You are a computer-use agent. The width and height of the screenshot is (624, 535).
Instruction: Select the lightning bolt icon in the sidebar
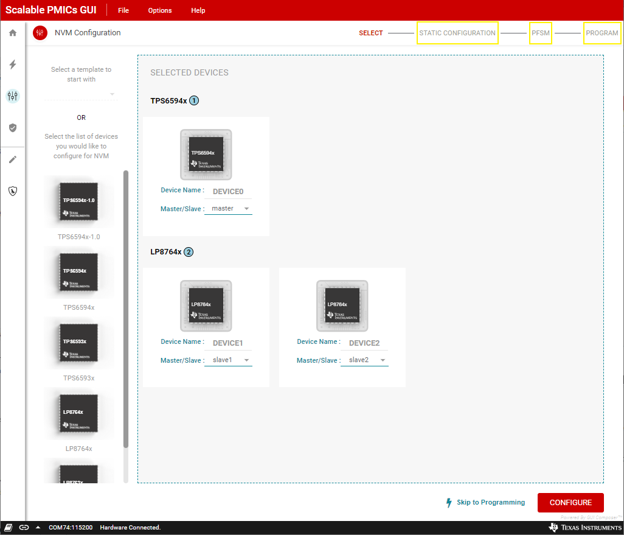pos(12,65)
